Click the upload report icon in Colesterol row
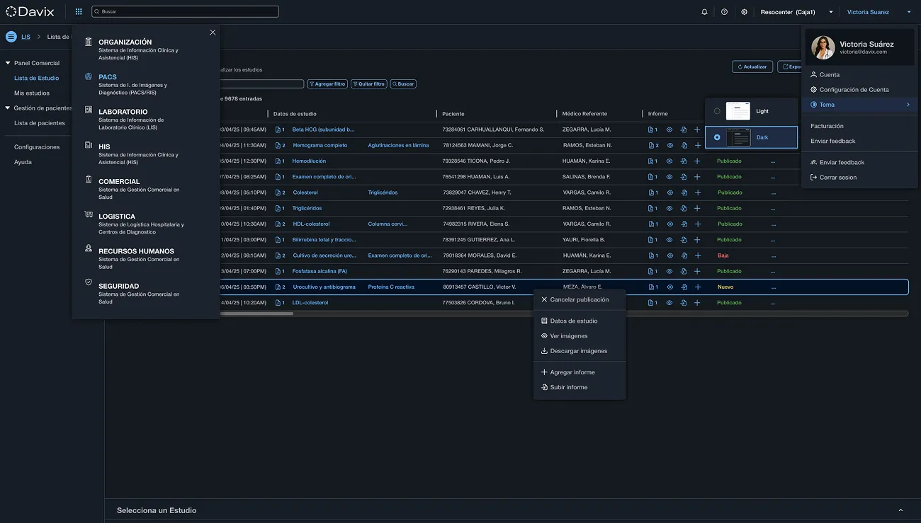Image resolution: width=921 pixels, height=523 pixels. click(684, 192)
